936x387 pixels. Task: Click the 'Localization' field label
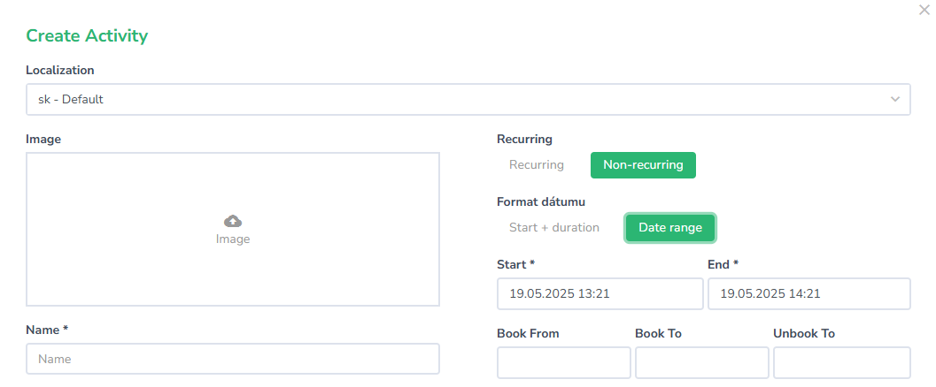60,71
